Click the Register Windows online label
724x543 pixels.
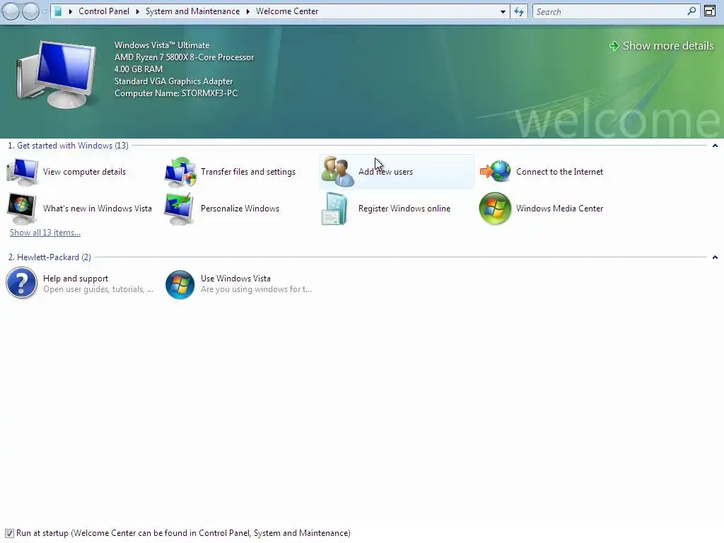point(404,209)
